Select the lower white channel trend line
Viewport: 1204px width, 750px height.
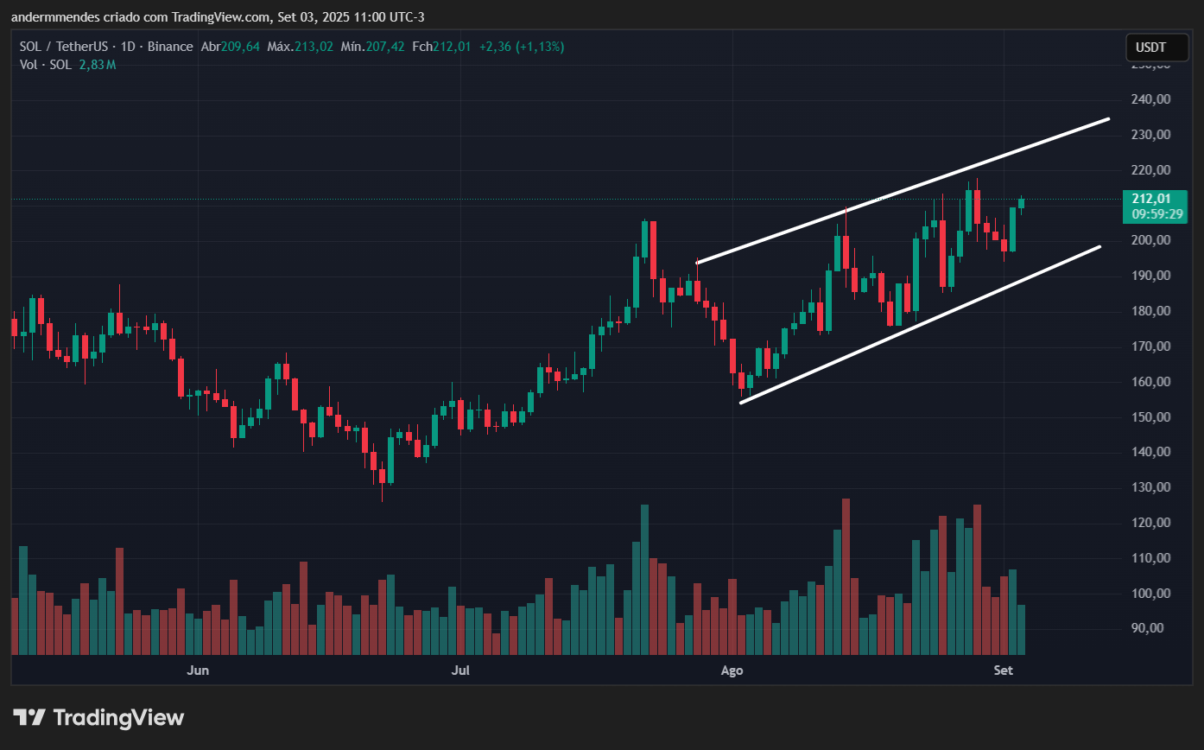pos(920,325)
